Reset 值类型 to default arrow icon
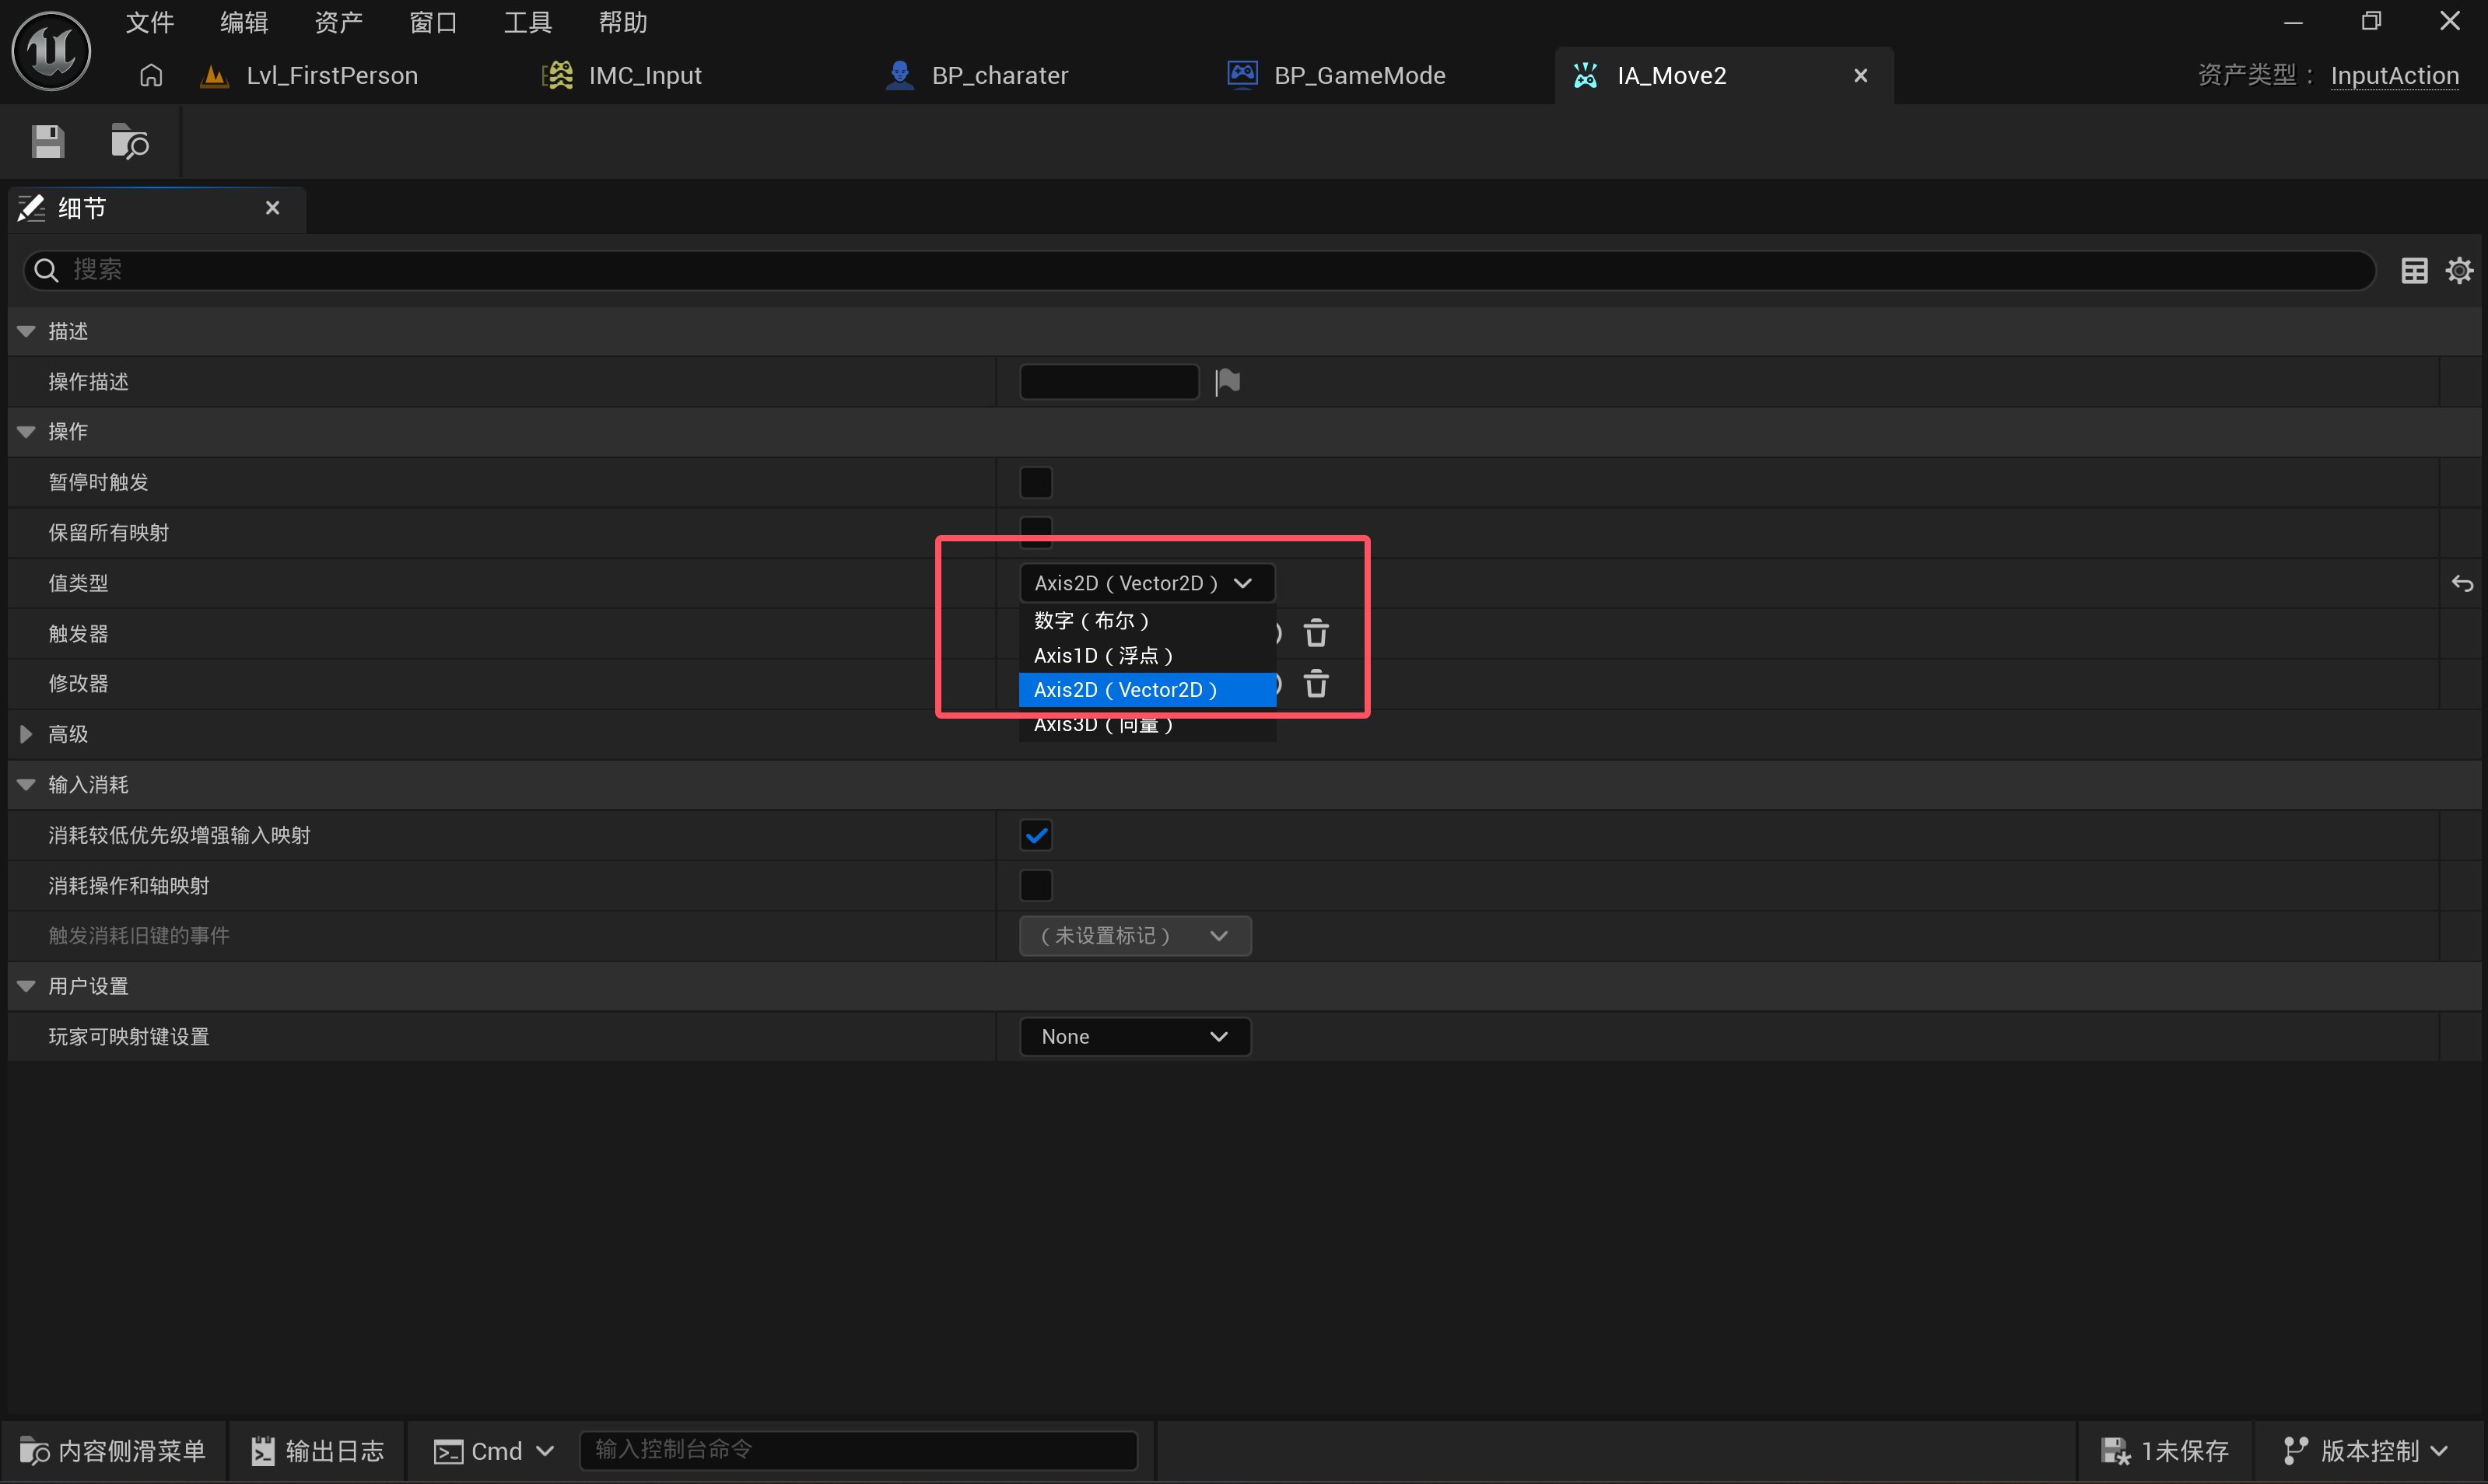 pos(2462,583)
